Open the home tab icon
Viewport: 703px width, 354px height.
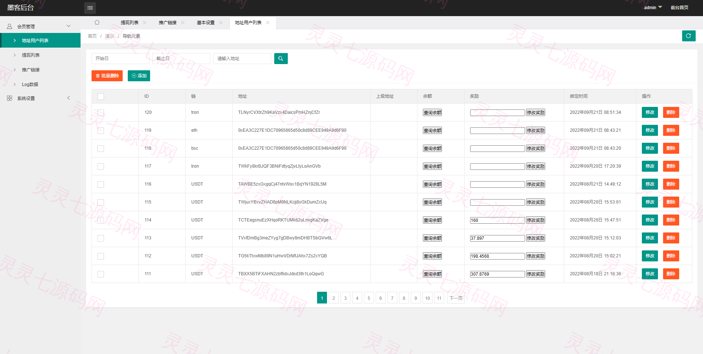point(97,22)
